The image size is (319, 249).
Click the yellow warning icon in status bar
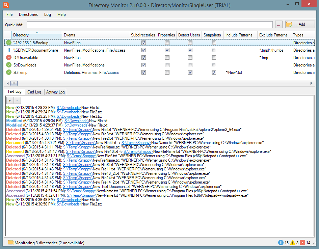(x=293, y=243)
